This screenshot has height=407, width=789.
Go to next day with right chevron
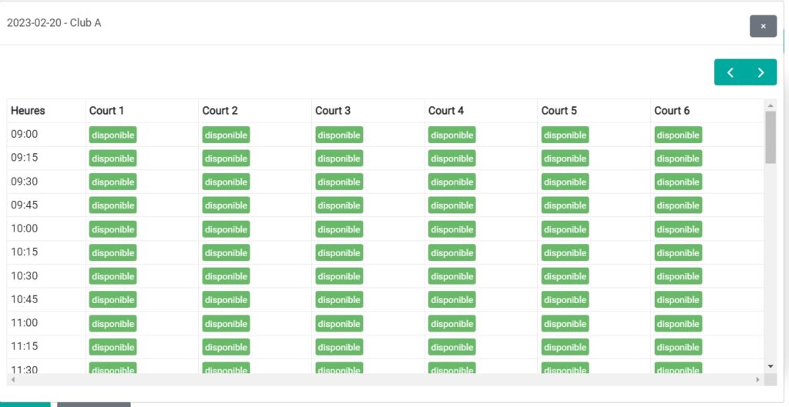760,72
